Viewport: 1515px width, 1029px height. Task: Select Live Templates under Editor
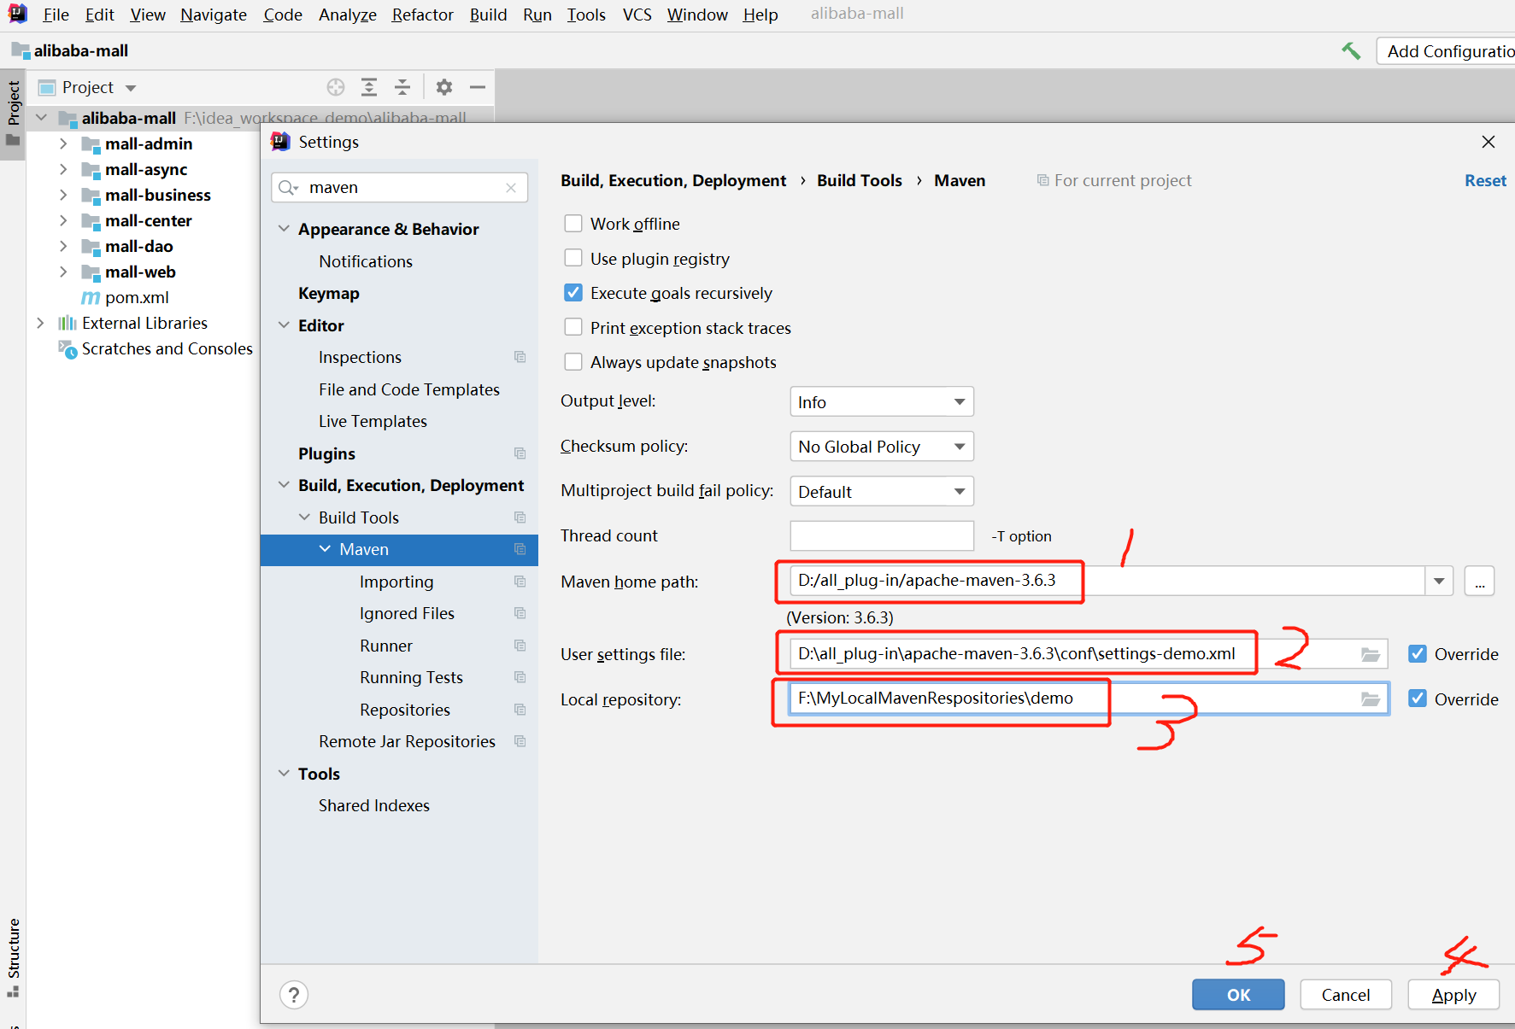pos(373,421)
